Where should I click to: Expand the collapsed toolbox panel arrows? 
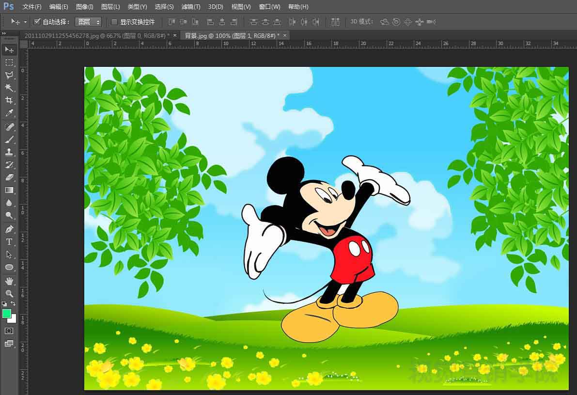(x=4, y=33)
